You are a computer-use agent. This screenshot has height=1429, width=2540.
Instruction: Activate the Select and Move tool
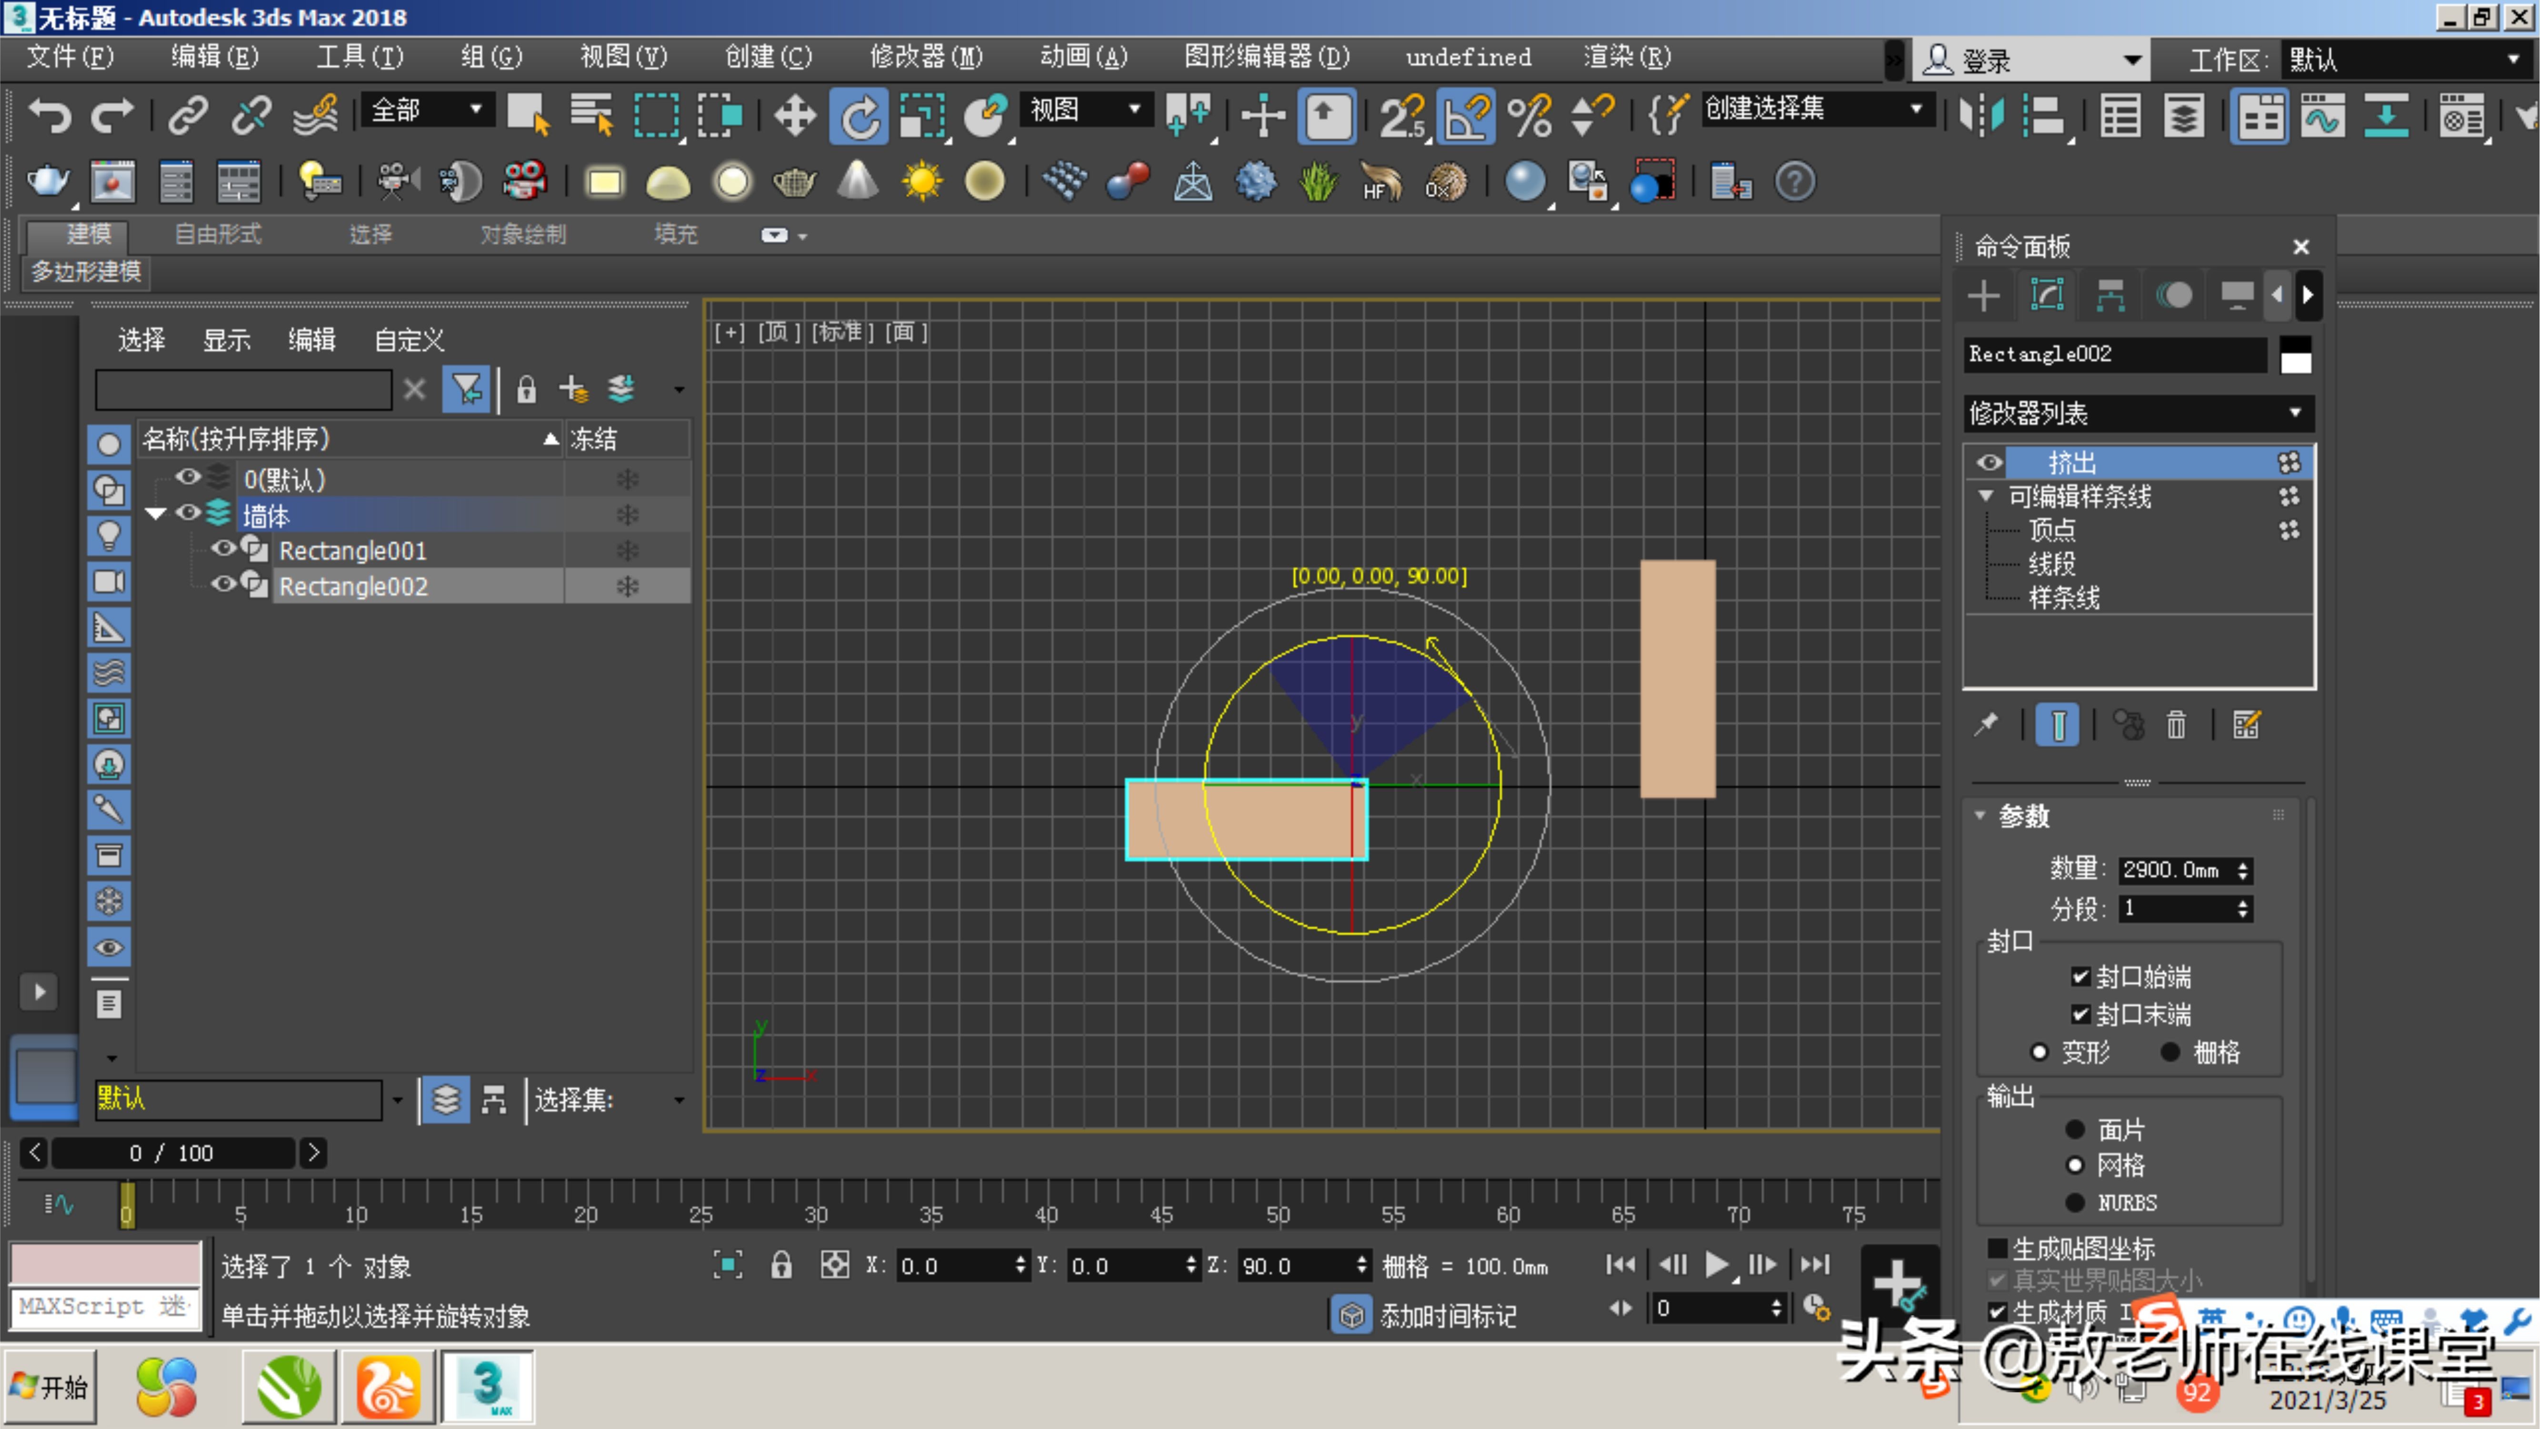(795, 116)
